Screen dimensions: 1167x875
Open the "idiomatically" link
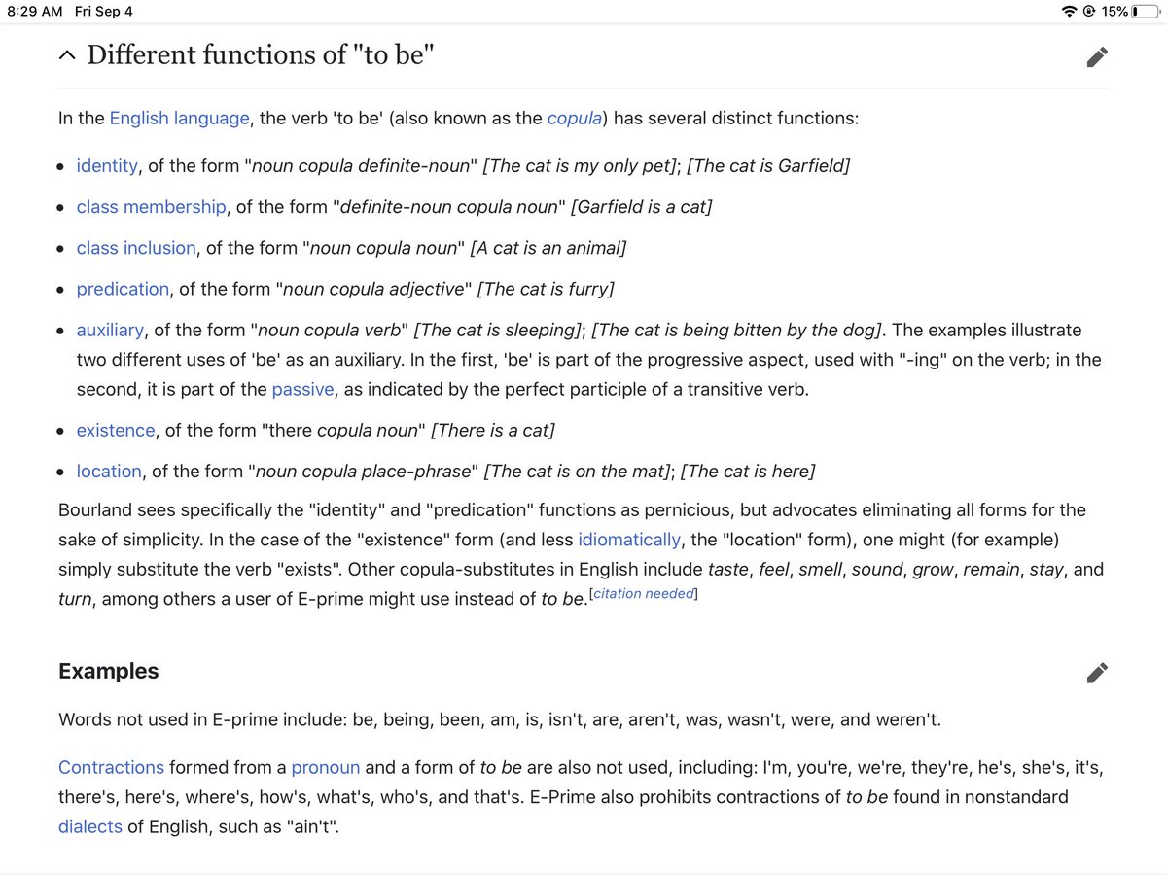pyautogui.click(x=628, y=540)
